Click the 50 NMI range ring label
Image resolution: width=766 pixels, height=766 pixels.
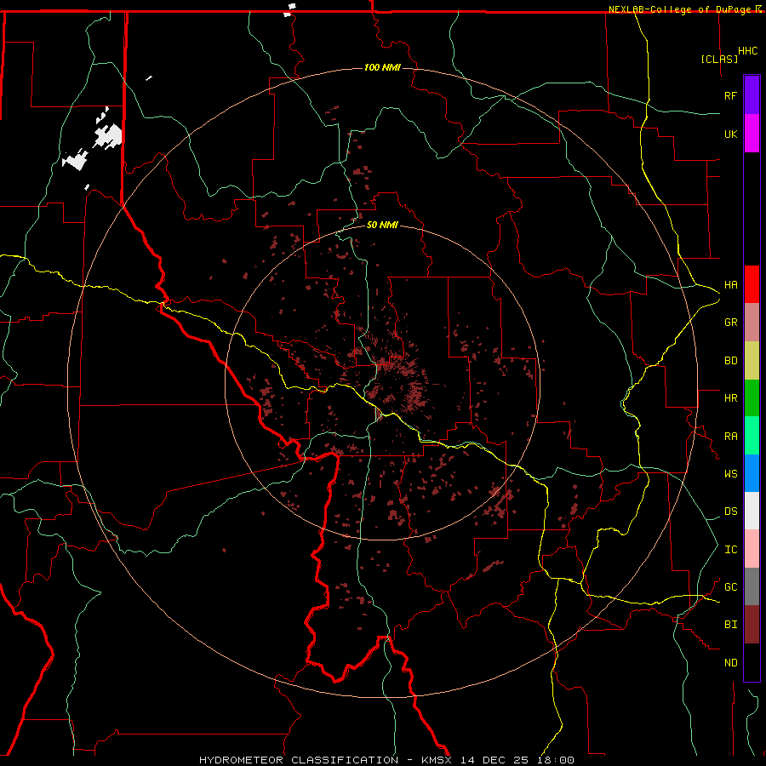pyautogui.click(x=382, y=225)
